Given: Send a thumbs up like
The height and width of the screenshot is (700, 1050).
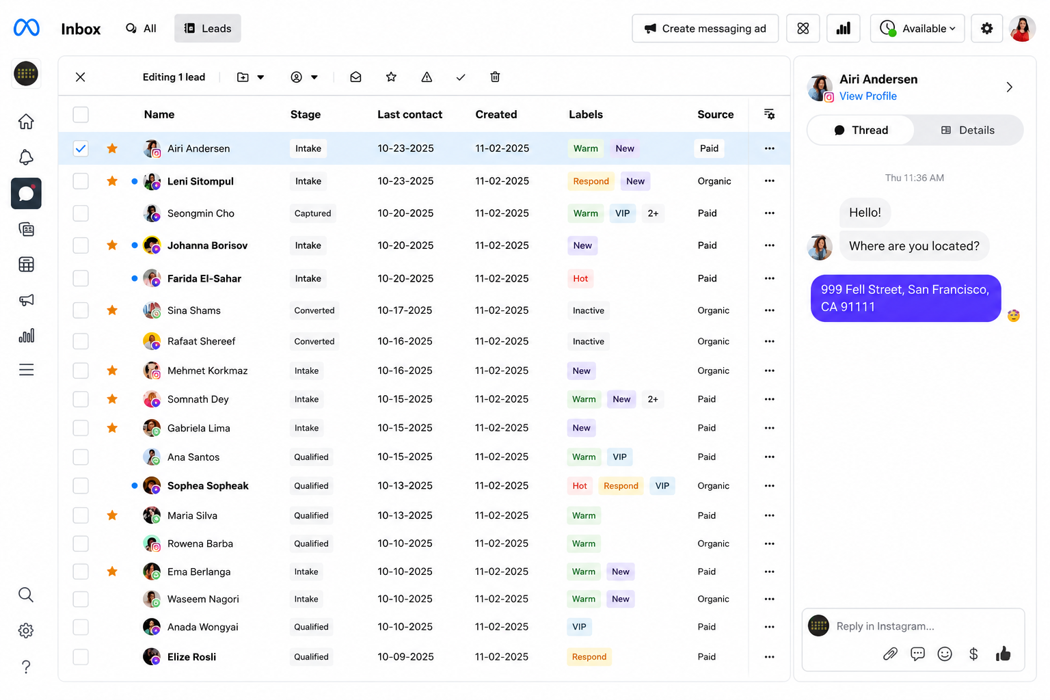Looking at the screenshot, I should [x=1003, y=654].
